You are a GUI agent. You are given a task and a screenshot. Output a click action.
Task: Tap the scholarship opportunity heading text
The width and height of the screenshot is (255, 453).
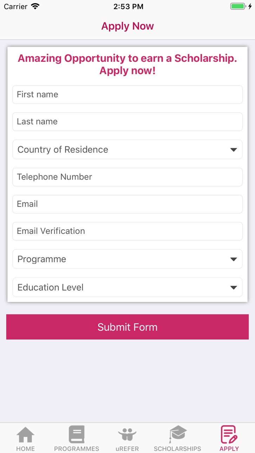pyautogui.click(x=127, y=64)
